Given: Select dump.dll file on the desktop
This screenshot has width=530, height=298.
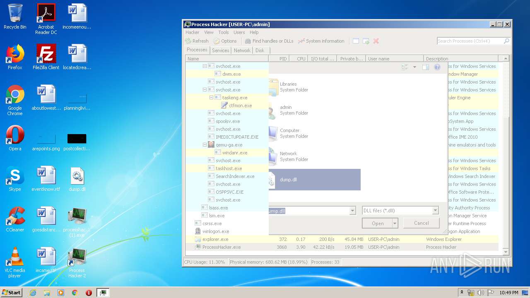Looking at the screenshot, I should point(77,179).
